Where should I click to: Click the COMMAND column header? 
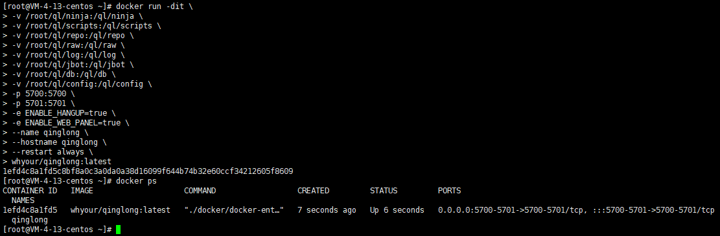[200, 191]
